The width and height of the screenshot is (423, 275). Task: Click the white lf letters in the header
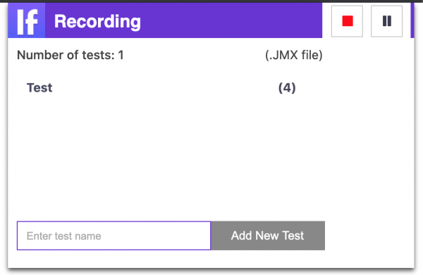click(x=27, y=22)
